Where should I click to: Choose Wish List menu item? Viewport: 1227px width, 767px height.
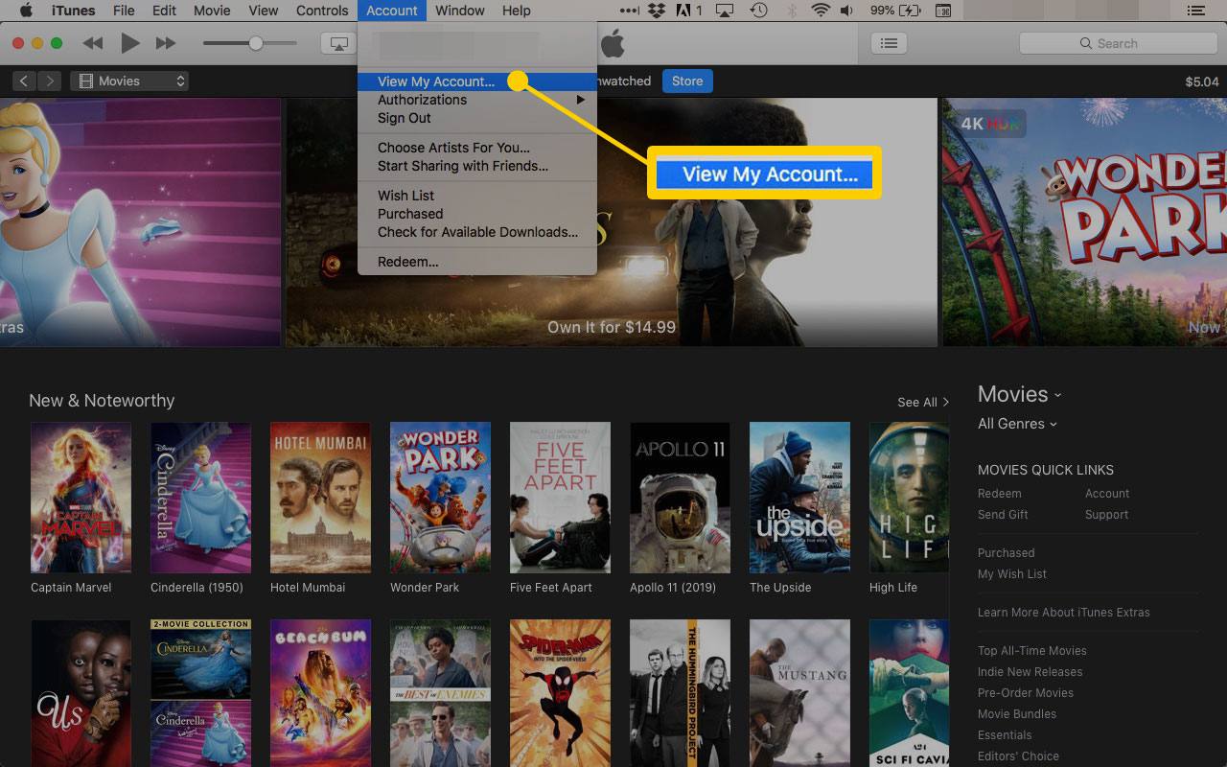(x=477, y=196)
